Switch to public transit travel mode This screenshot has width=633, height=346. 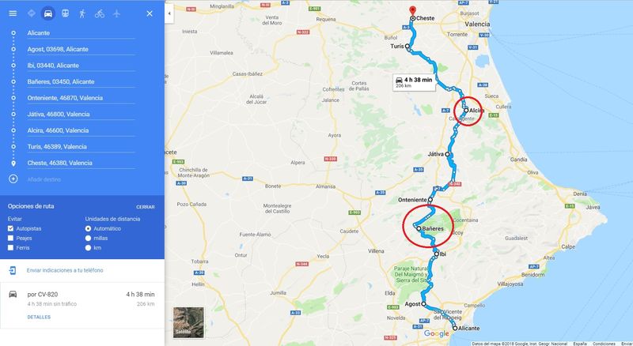pyautogui.click(x=65, y=13)
